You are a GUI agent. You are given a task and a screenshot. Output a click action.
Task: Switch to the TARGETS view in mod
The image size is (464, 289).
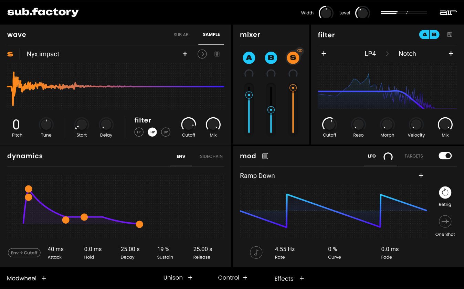[413, 156]
